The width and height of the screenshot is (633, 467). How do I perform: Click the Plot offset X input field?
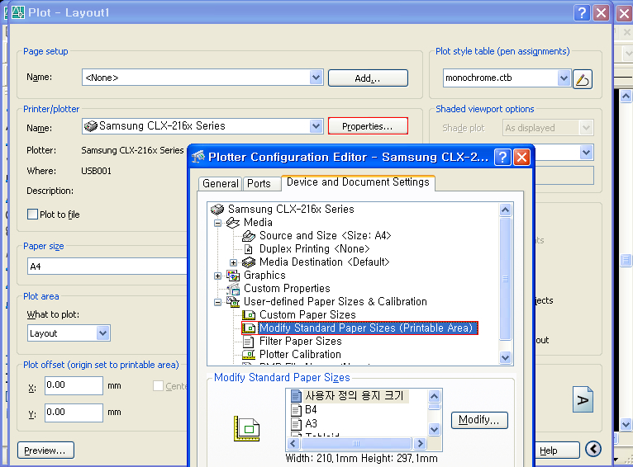coord(74,385)
